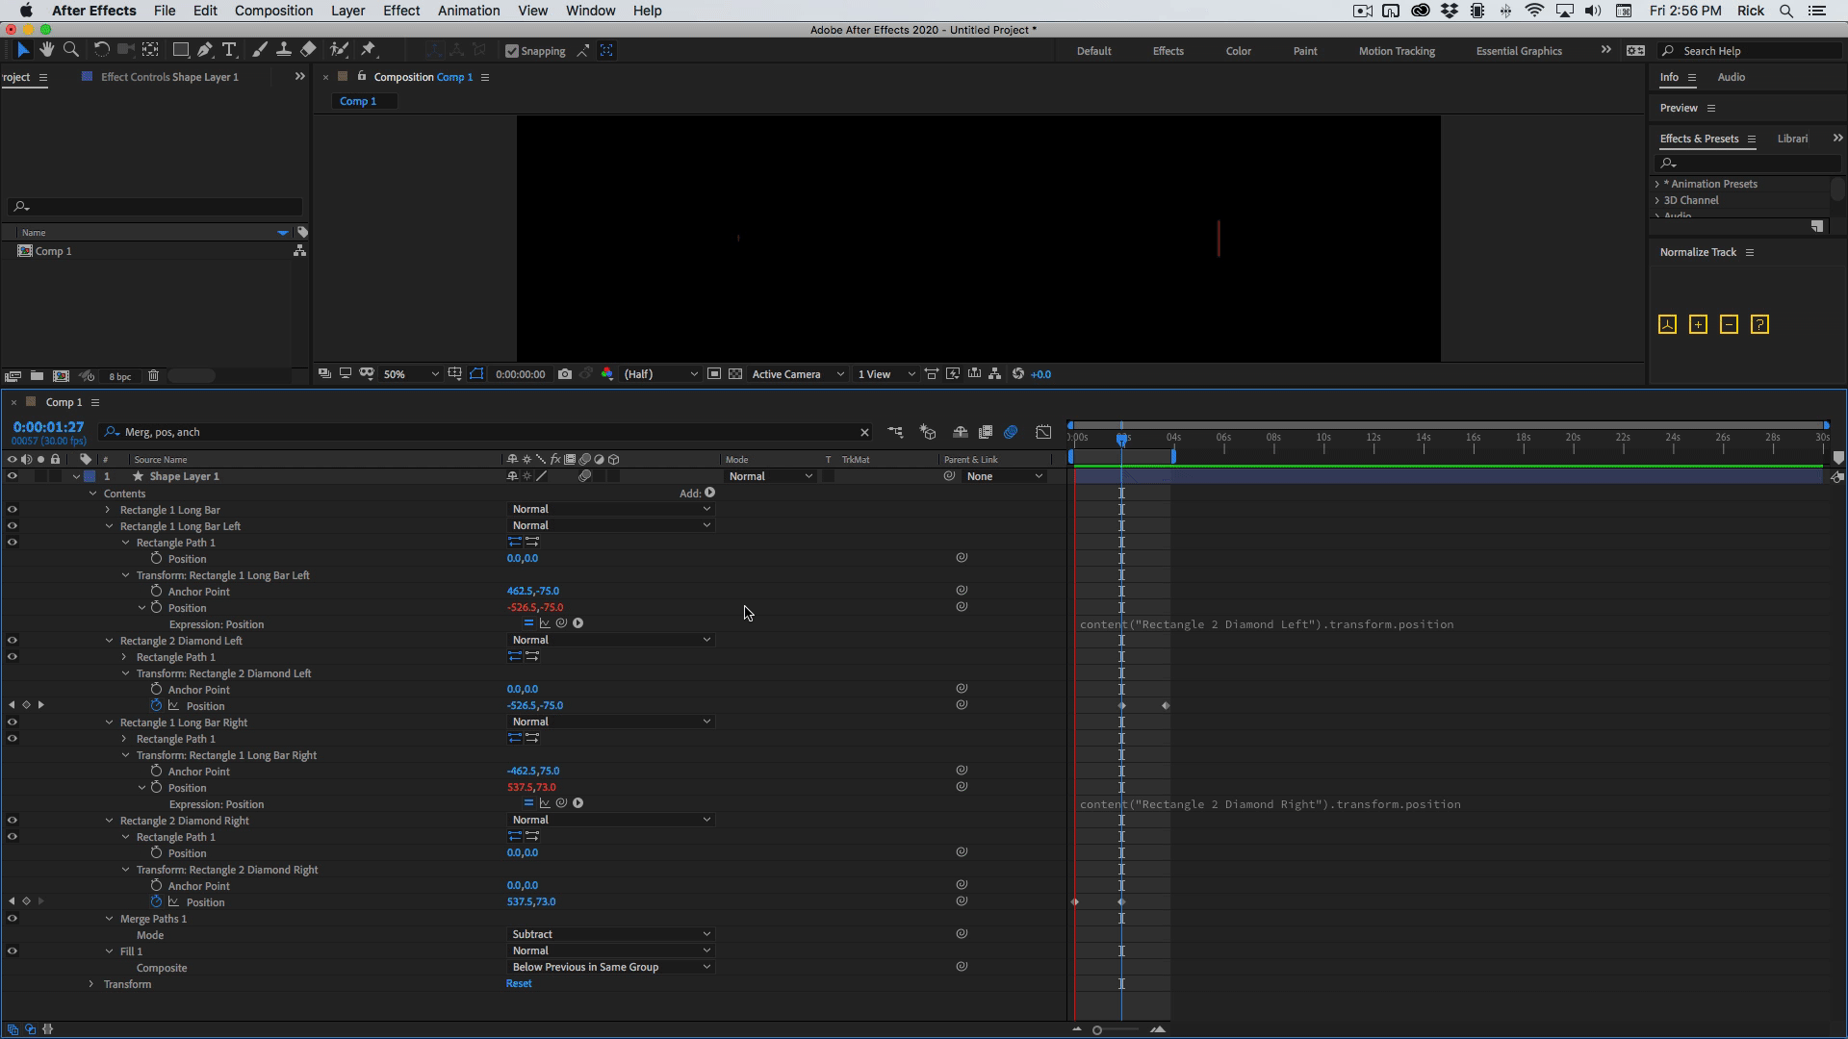Delete selected item with project trash icon

click(x=153, y=376)
